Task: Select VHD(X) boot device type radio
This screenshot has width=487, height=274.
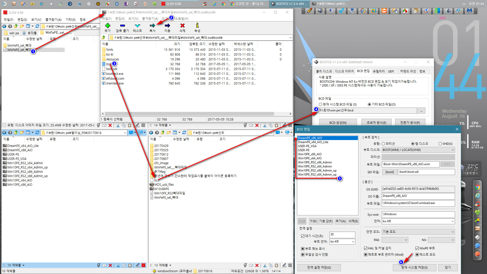Action: 440,144
